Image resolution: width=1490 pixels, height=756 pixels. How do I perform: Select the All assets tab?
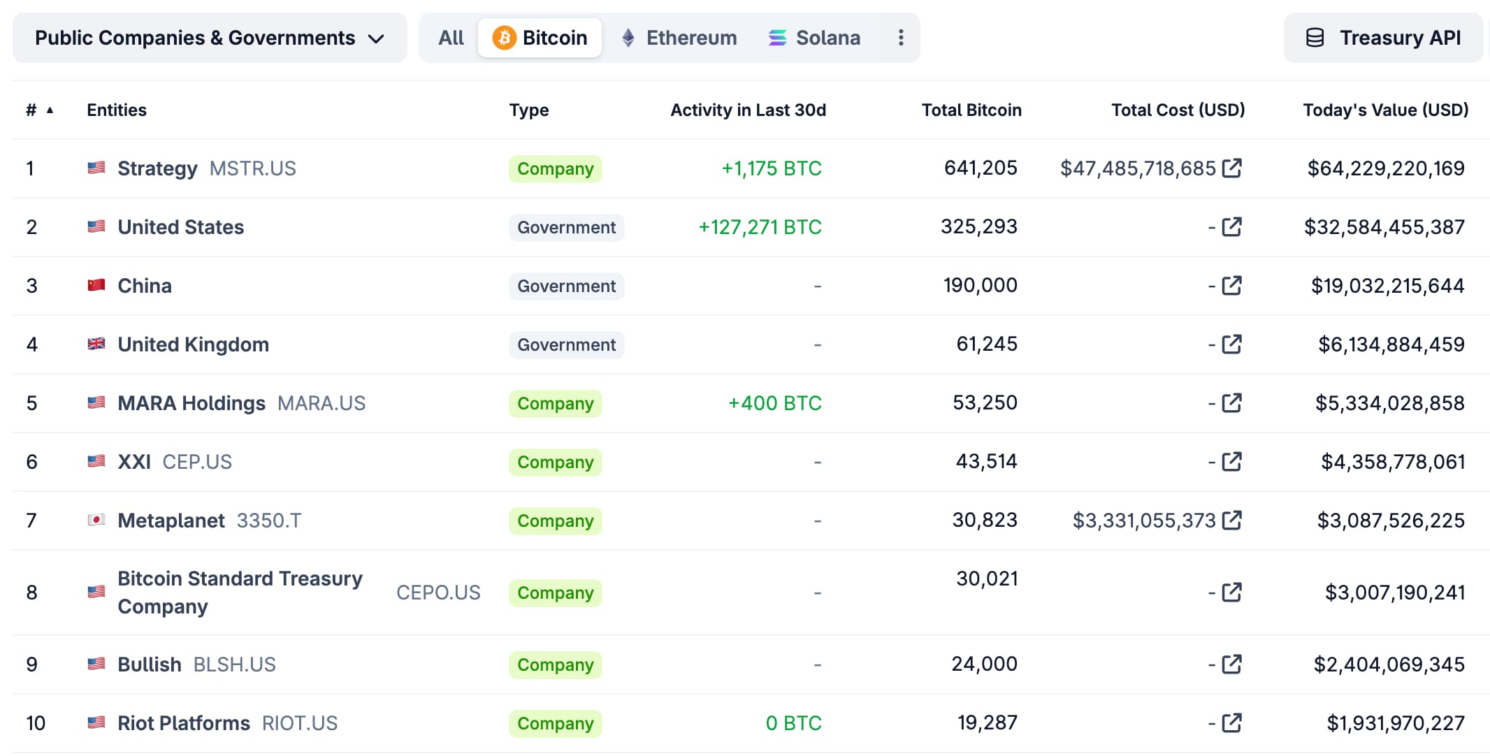[451, 38]
